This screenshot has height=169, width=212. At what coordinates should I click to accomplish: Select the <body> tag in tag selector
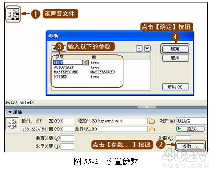[11, 102]
